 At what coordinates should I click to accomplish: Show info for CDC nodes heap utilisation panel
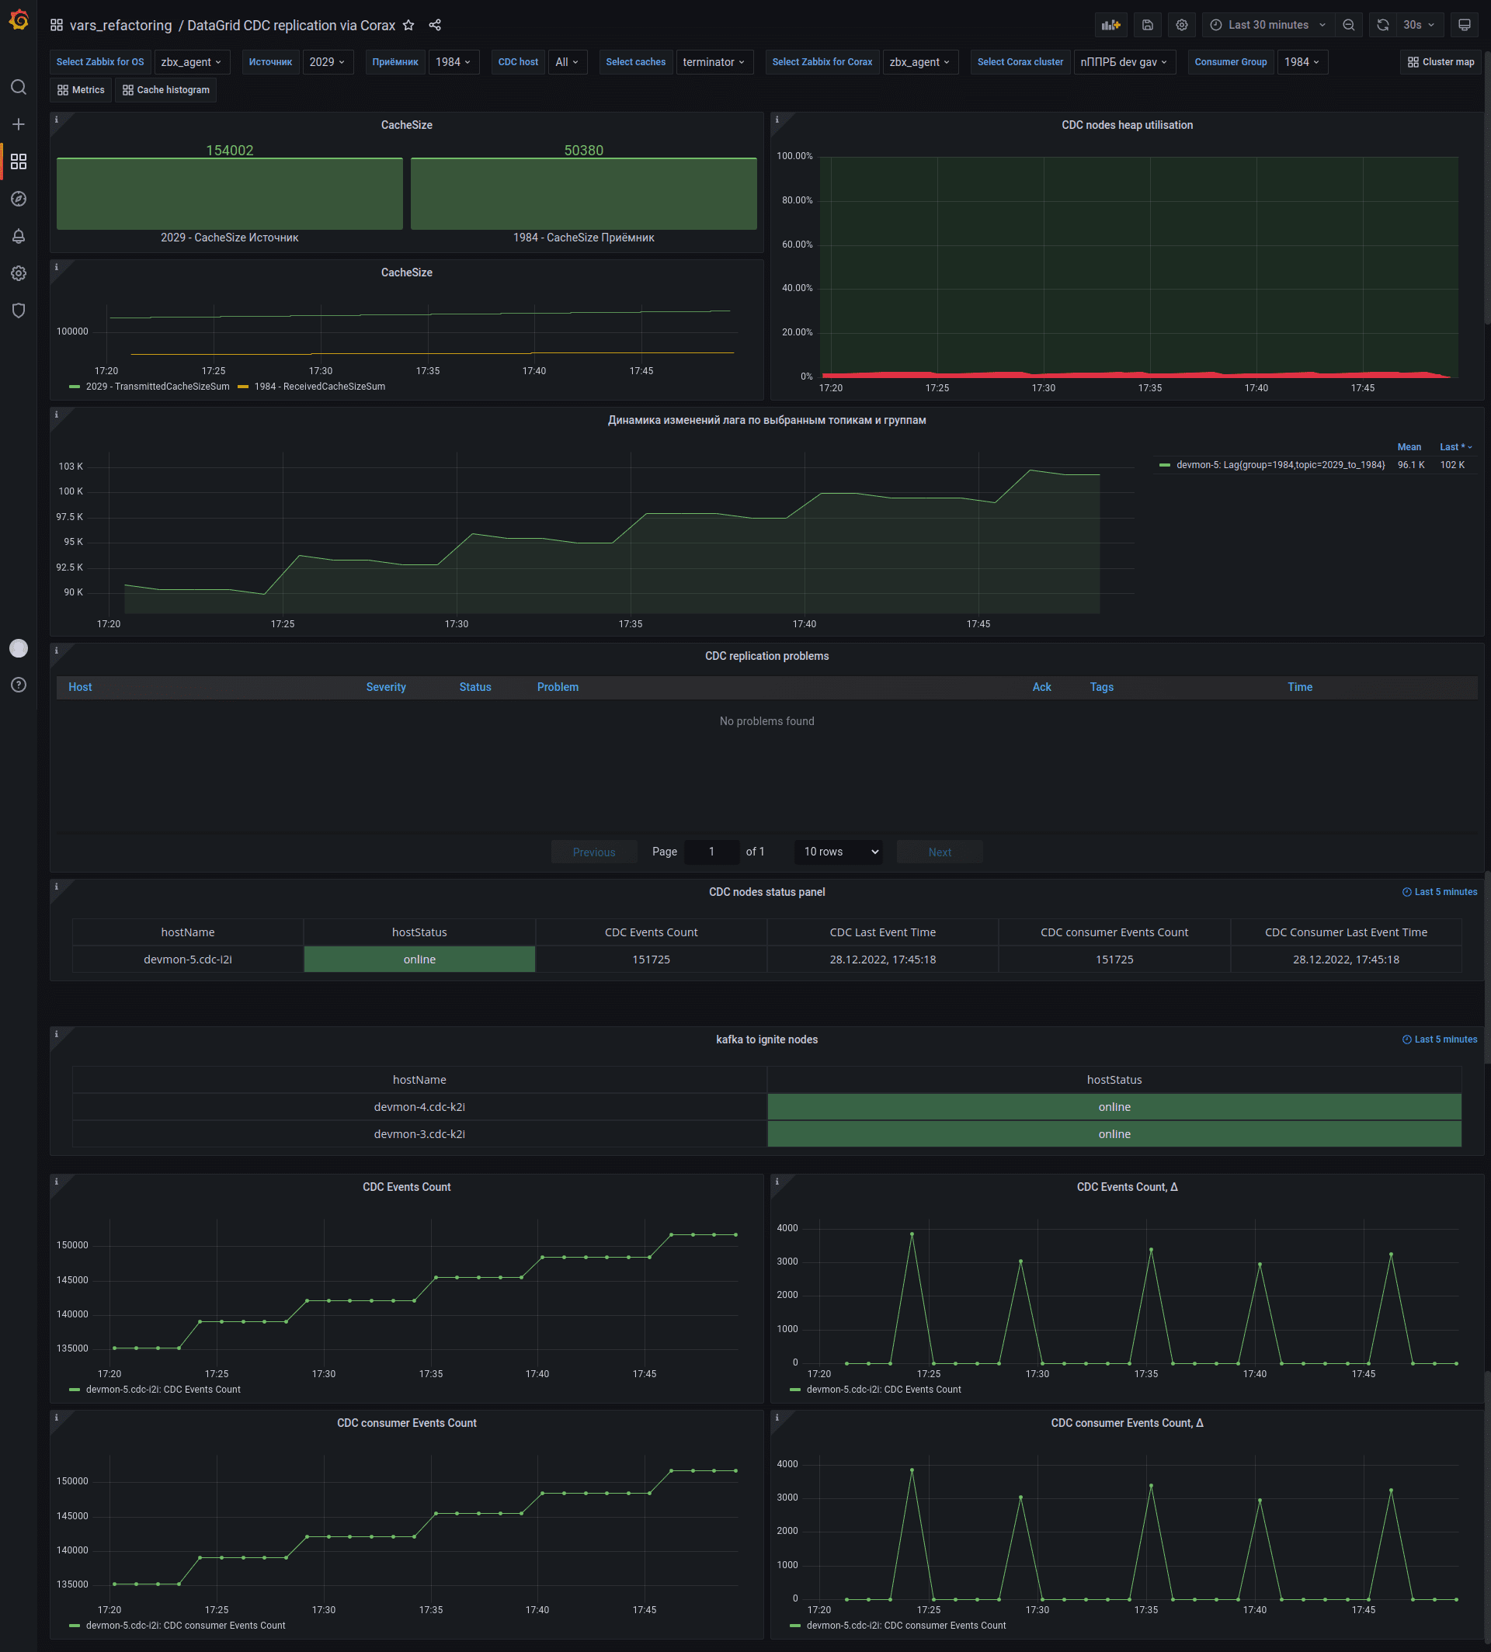pos(777,120)
